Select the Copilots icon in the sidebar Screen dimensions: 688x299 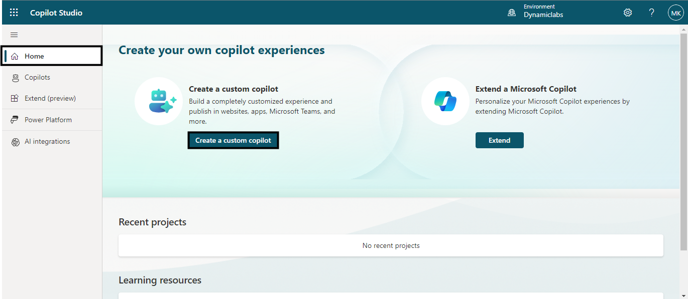15,77
